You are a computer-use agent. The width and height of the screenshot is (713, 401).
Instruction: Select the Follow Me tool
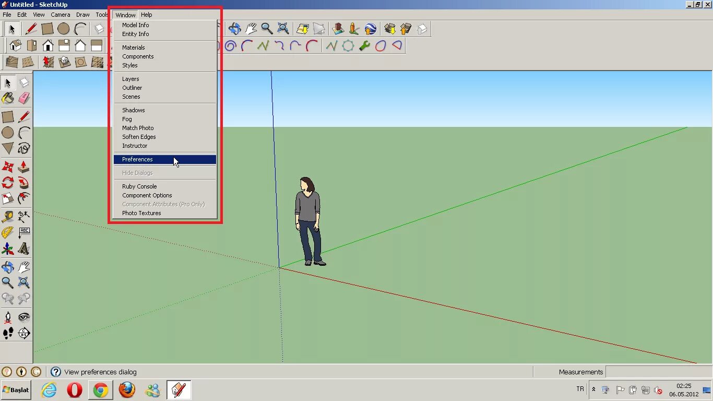coord(24,183)
